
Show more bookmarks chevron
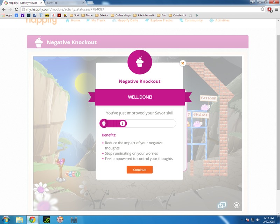[197, 15]
